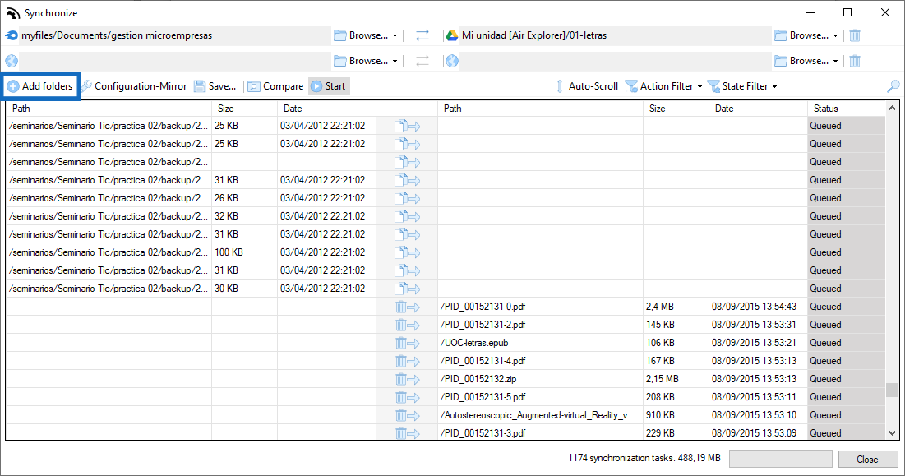Click the Google Drive icon before Mi unidad
Viewport: 905px width, 476px height.
coord(452,36)
